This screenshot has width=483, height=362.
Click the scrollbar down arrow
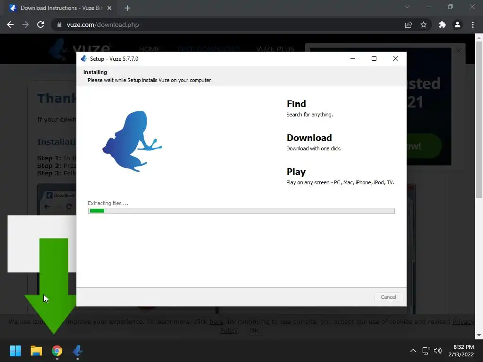tap(479, 335)
